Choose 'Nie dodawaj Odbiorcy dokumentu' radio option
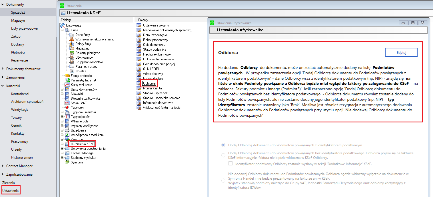433x197 pixels. 223,180
